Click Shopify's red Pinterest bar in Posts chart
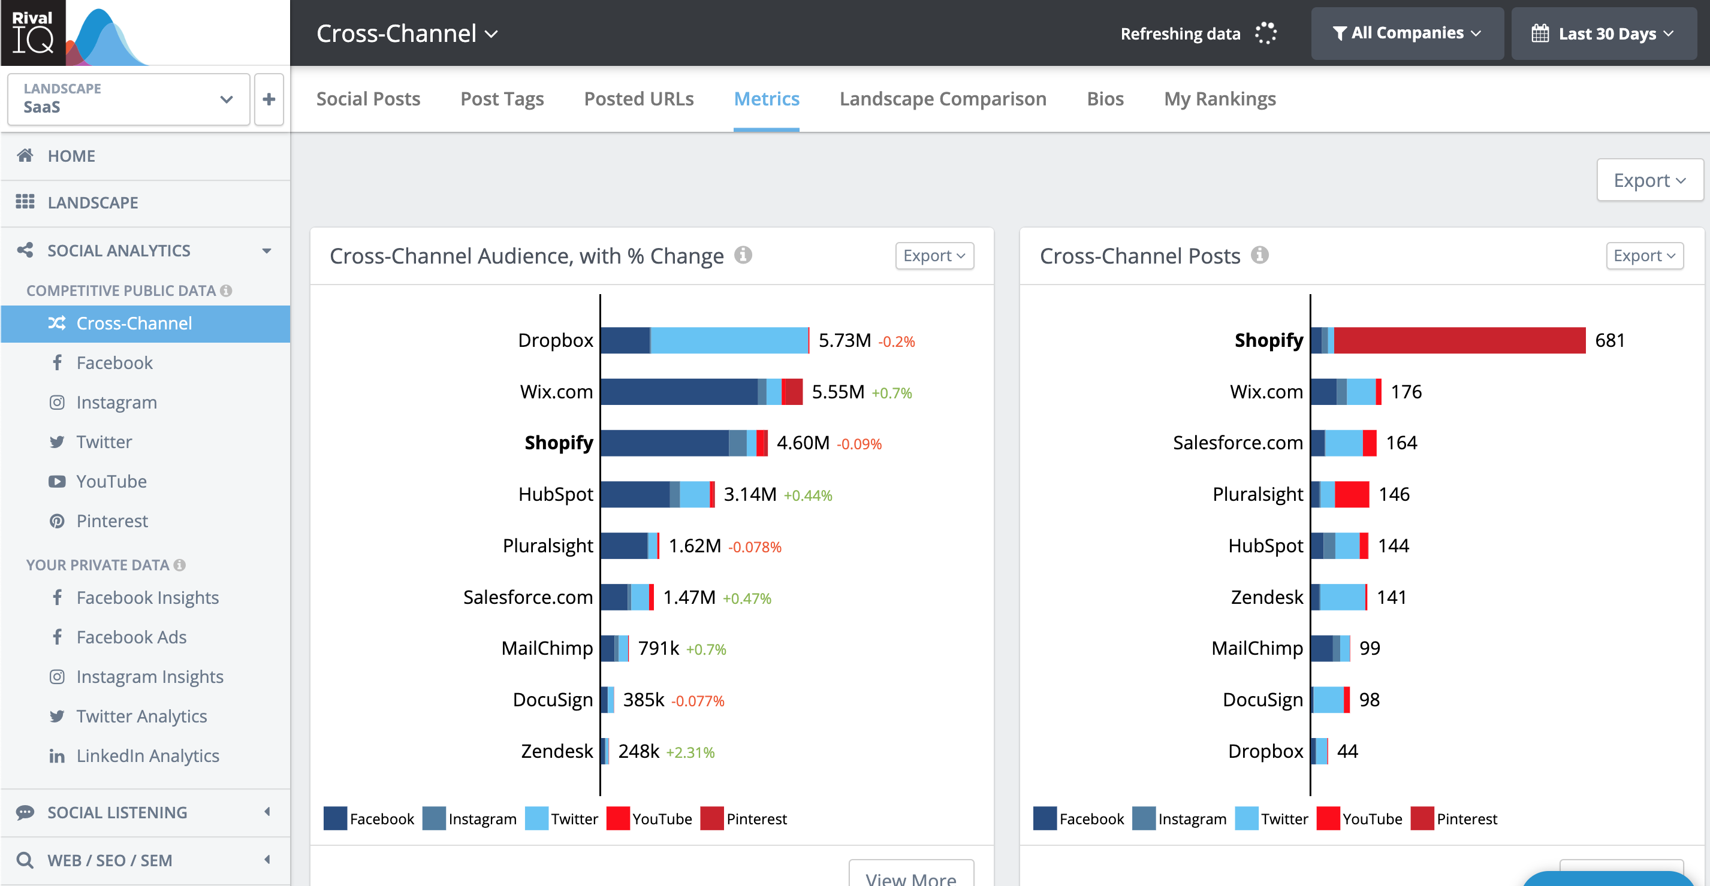Viewport: 1710px width, 886px height. tap(1459, 340)
